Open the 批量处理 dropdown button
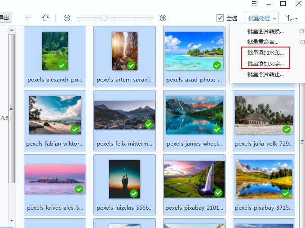This screenshot has width=305, height=228. (x=261, y=18)
